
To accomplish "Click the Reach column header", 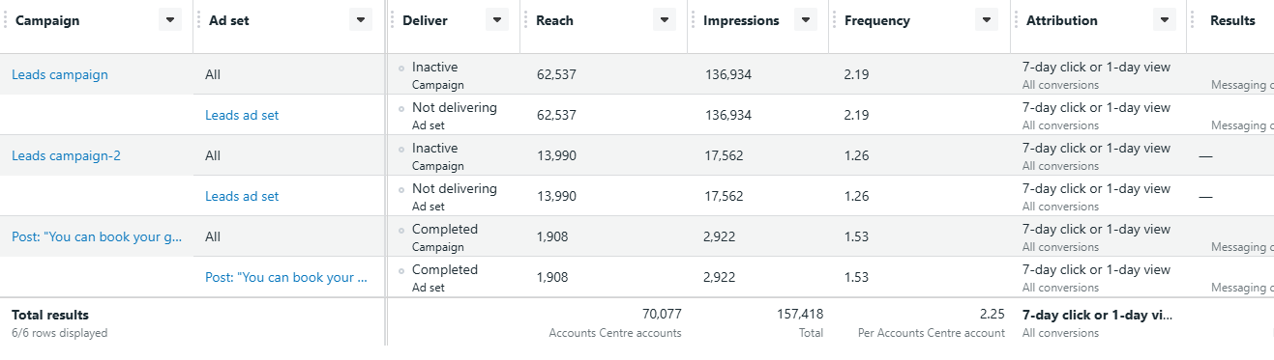I will point(555,20).
